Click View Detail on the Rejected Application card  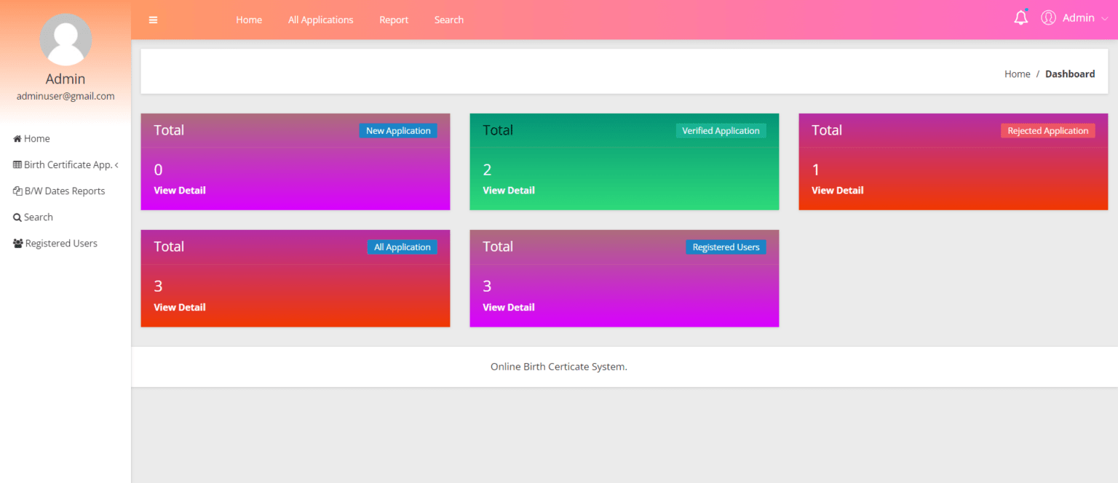coord(837,190)
